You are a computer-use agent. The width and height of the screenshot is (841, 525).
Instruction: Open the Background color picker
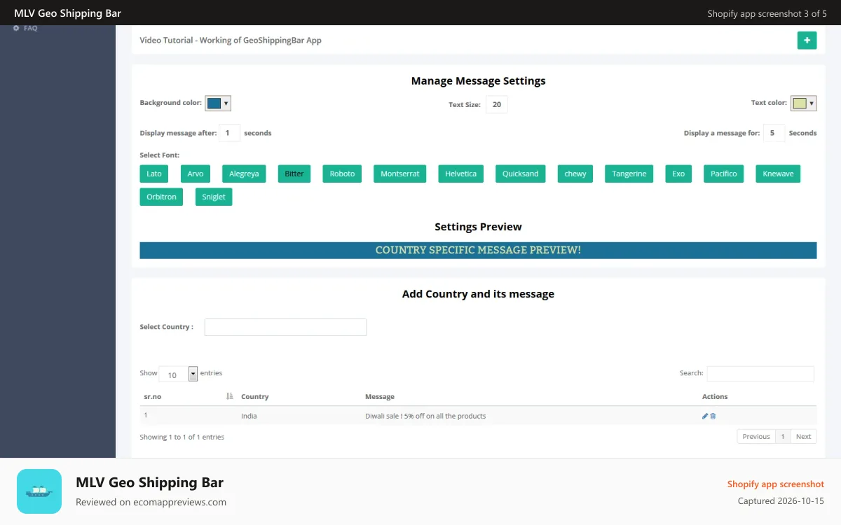[x=218, y=104]
